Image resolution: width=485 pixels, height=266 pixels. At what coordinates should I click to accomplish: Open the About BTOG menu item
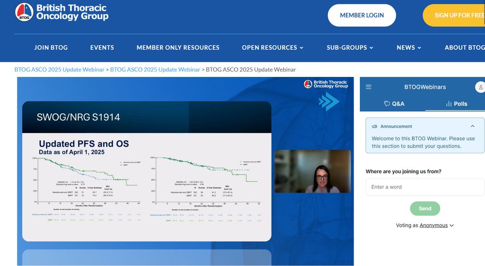pos(465,47)
